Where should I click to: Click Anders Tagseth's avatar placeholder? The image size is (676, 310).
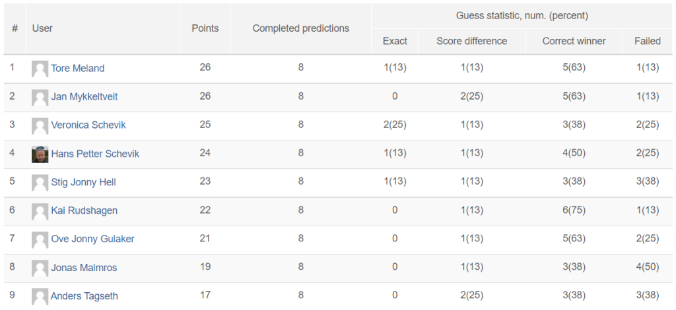[40, 296]
